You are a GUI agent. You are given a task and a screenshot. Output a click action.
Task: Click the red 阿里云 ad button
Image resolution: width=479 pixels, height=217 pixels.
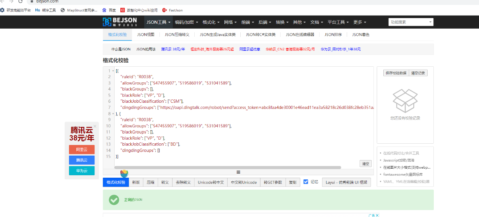click(x=82, y=150)
